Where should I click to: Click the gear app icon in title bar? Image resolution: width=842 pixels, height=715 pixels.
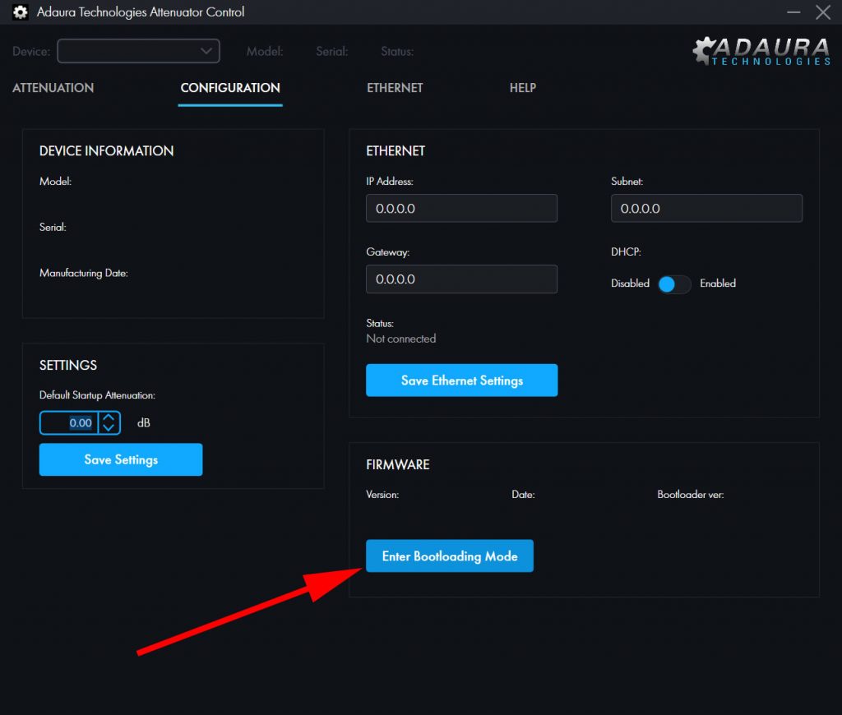20,12
